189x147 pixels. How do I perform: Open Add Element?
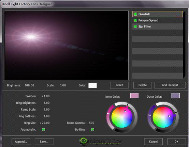[170, 85]
